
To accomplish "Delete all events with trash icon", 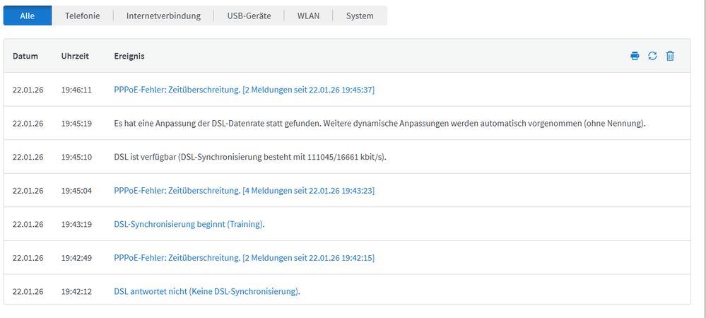I will 670,56.
